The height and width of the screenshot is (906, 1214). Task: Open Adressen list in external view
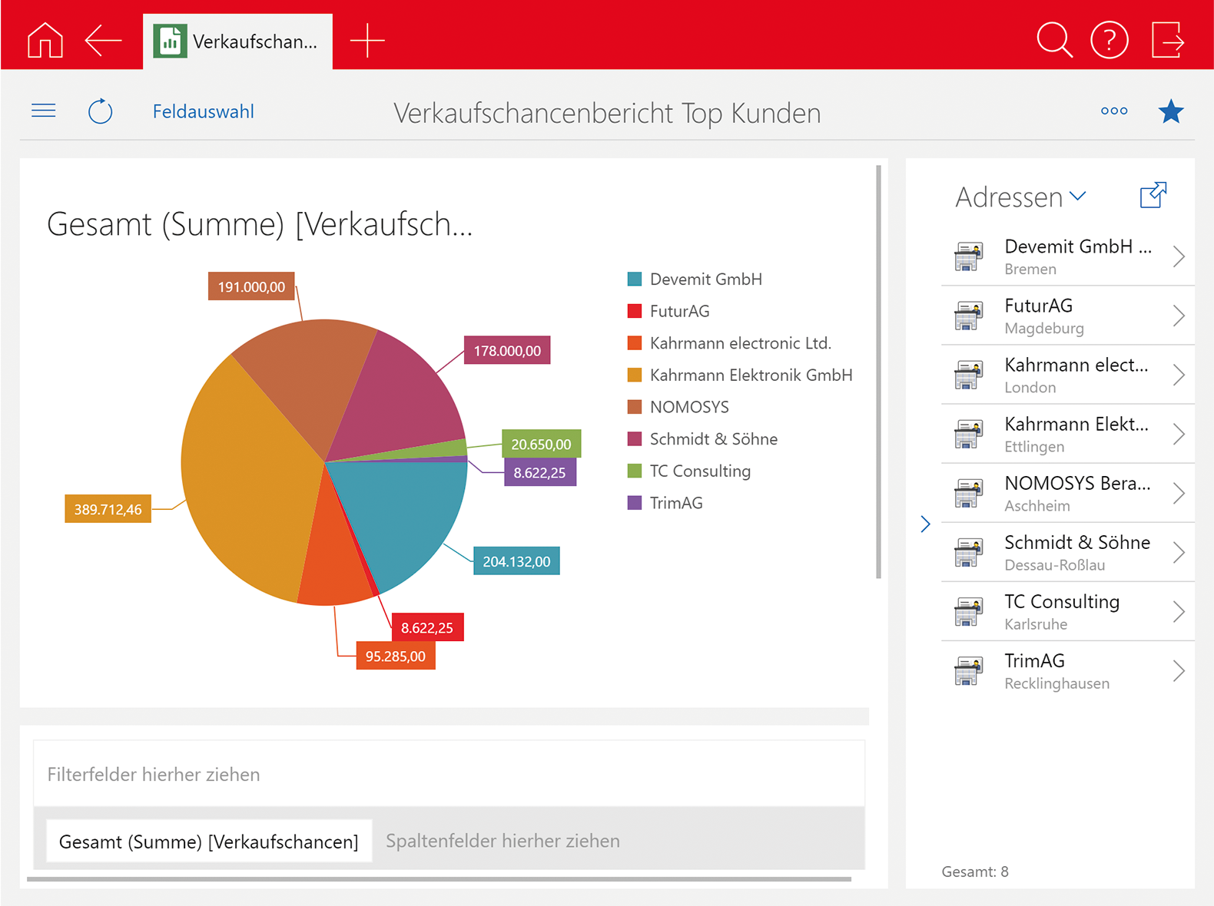click(1153, 196)
